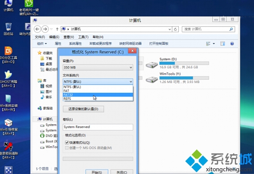This screenshot has width=254, height=174.
Task: Choose REFS from the file system list
Action: coord(98,99)
